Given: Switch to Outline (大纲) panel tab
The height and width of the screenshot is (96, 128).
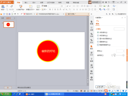Looking at the screenshot, I should click(x=2, y=18).
